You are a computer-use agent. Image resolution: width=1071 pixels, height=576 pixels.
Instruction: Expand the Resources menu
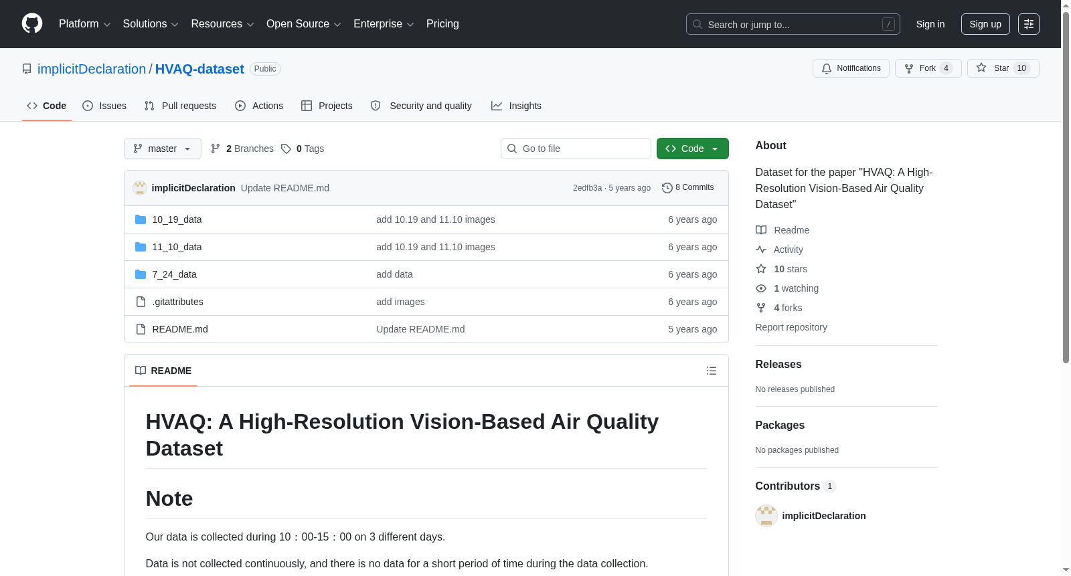222,24
